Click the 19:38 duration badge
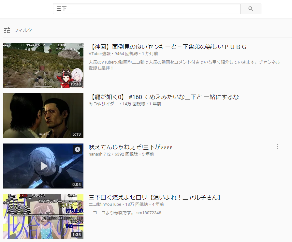 [x=75, y=84]
